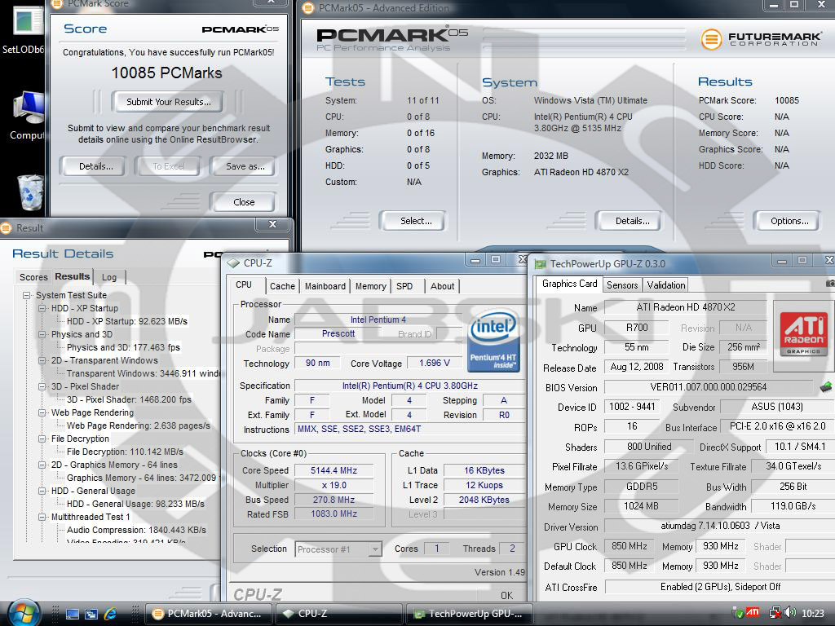Collapse the 2D - Transparent Windows node
This screenshot has width=835, height=626.
42,360
